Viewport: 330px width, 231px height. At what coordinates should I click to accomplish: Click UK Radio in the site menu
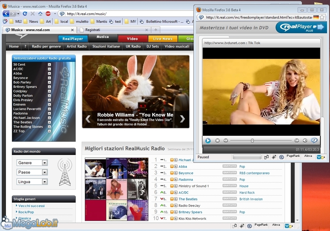133,46
